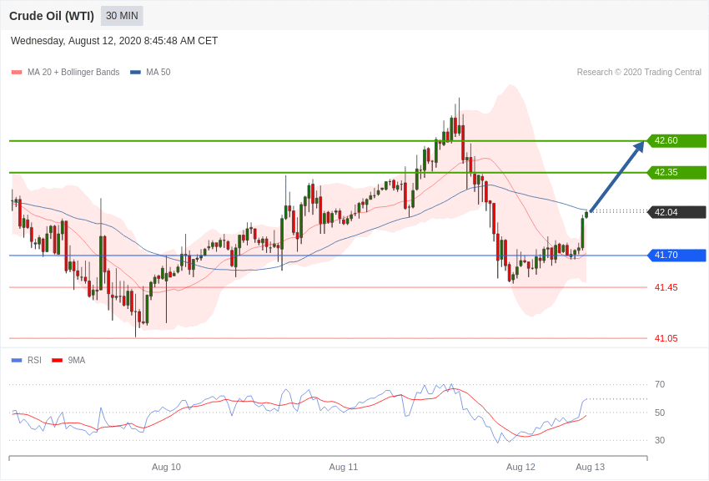Click the Aug 13 axis label
Screen dimensions: 709x481
[590, 467]
